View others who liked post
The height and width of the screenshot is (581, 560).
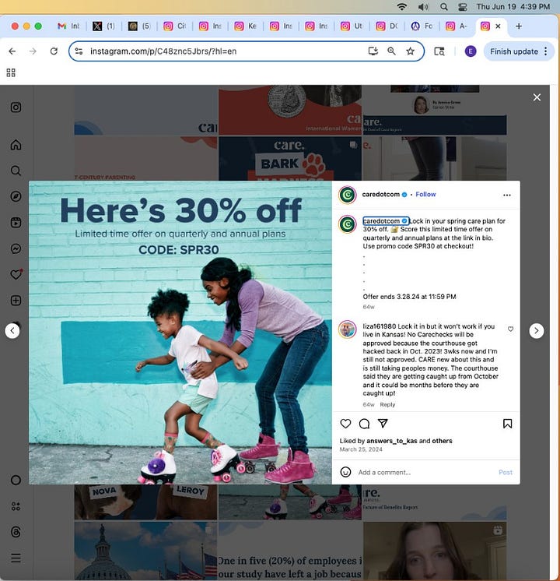(x=442, y=441)
